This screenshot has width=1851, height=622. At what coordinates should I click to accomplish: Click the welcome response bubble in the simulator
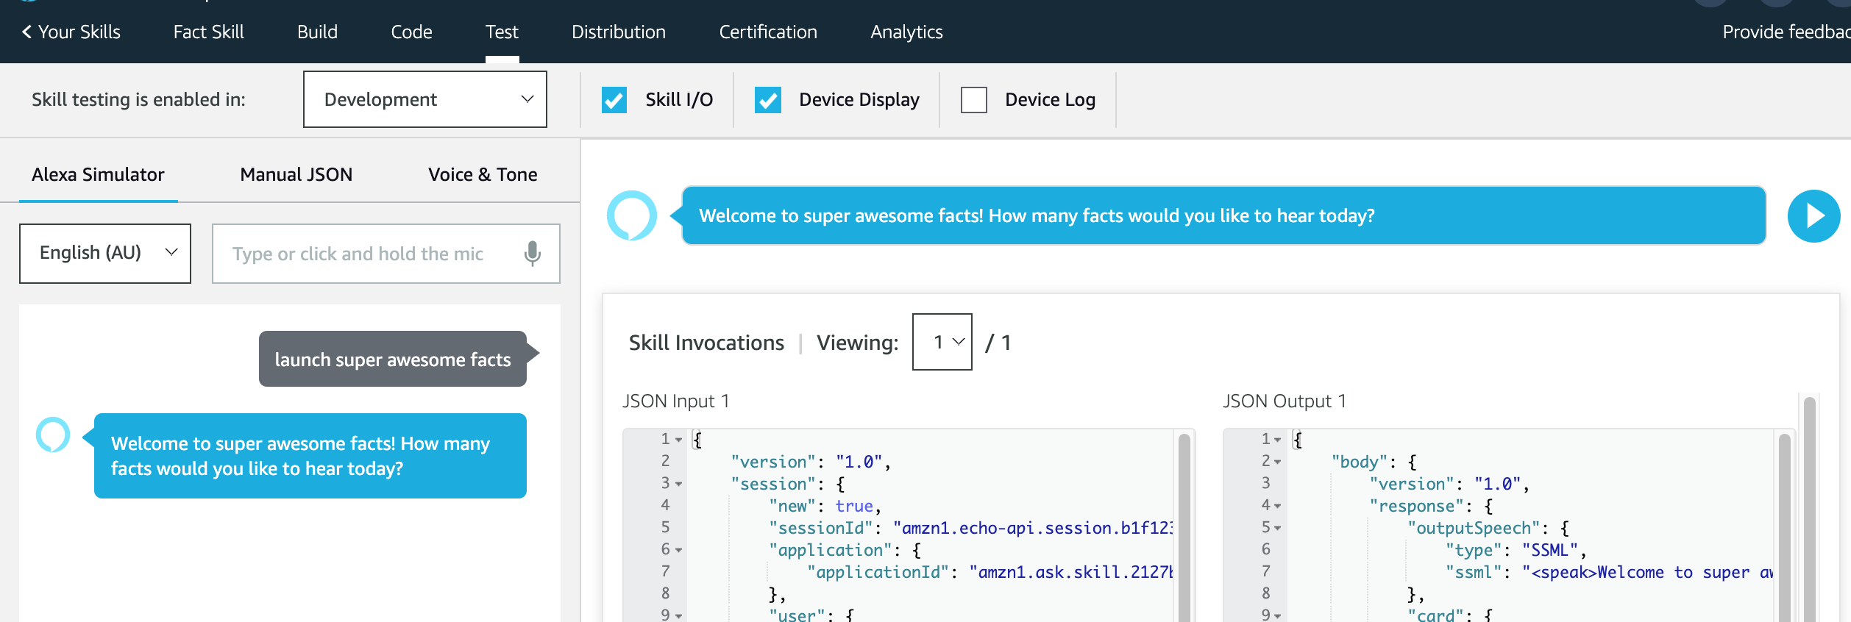[x=310, y=456]
